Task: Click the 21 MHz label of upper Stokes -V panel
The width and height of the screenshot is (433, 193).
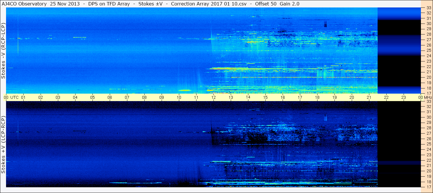Action: click(429, 72)
